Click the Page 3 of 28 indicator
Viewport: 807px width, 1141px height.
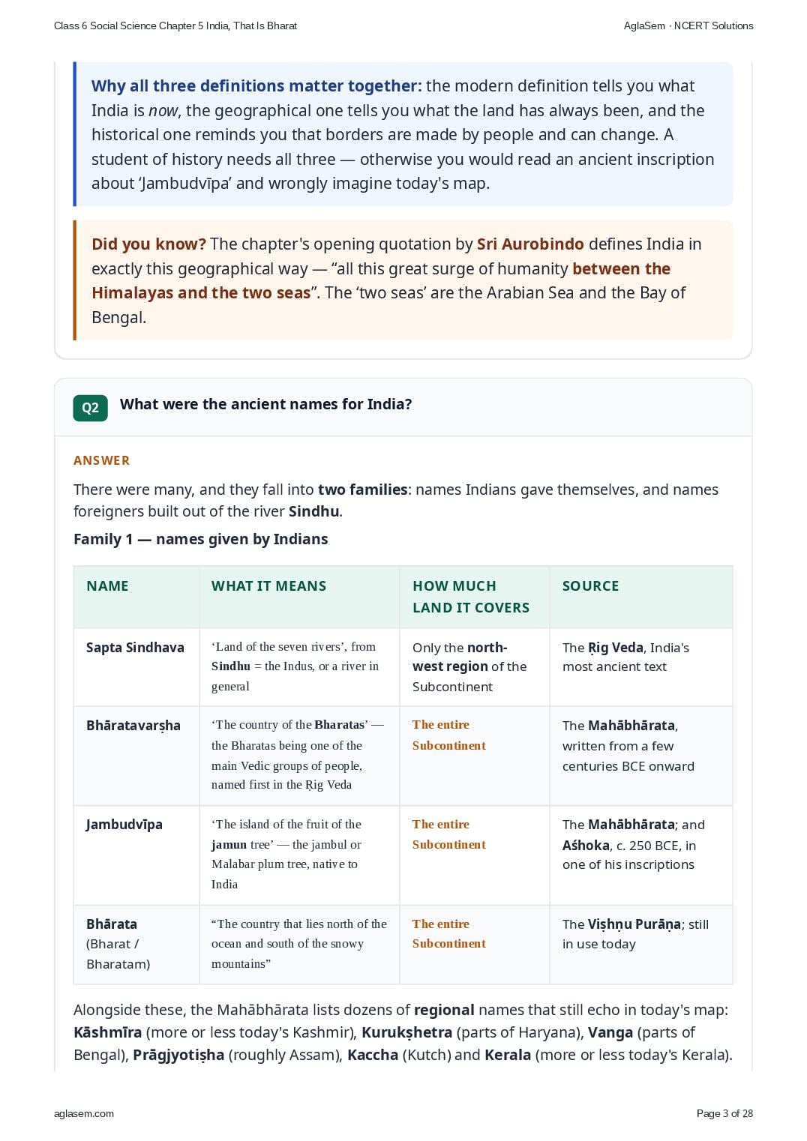click(724, 1113)
